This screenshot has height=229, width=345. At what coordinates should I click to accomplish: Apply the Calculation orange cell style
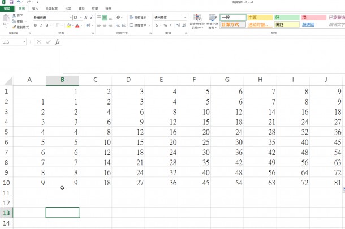coord(233,24)
